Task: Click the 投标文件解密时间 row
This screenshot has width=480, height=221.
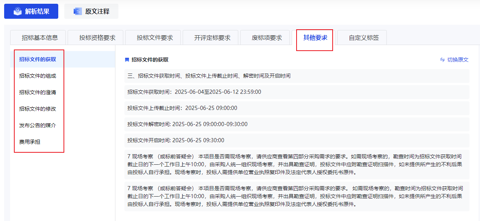Action: [297, 124]
